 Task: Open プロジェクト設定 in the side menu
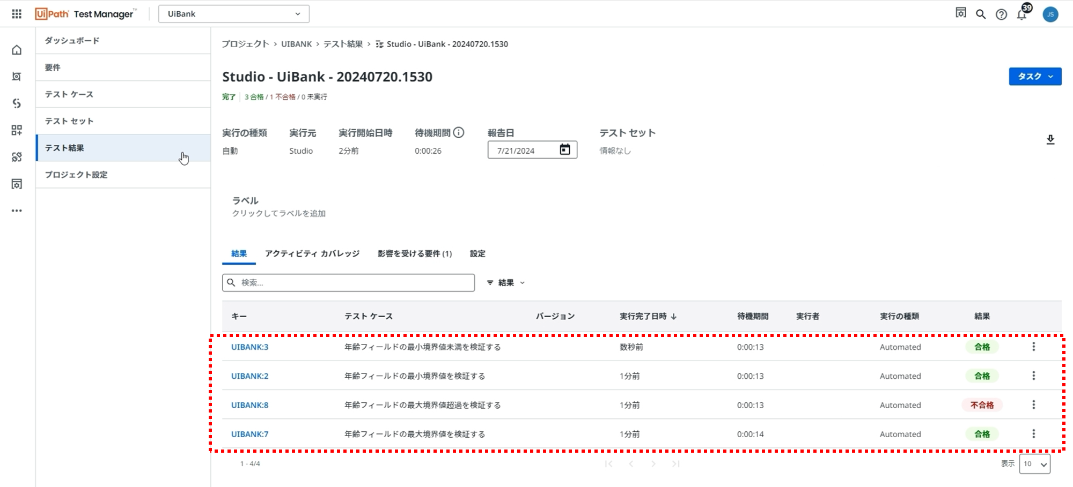pyautogui.click(x=123, y=175)
